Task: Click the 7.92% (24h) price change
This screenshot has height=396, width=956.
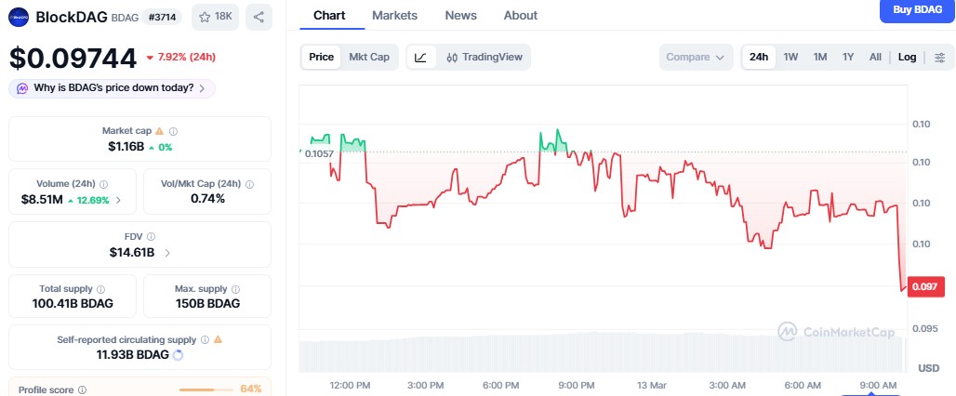Action: (x=181, y=58)
